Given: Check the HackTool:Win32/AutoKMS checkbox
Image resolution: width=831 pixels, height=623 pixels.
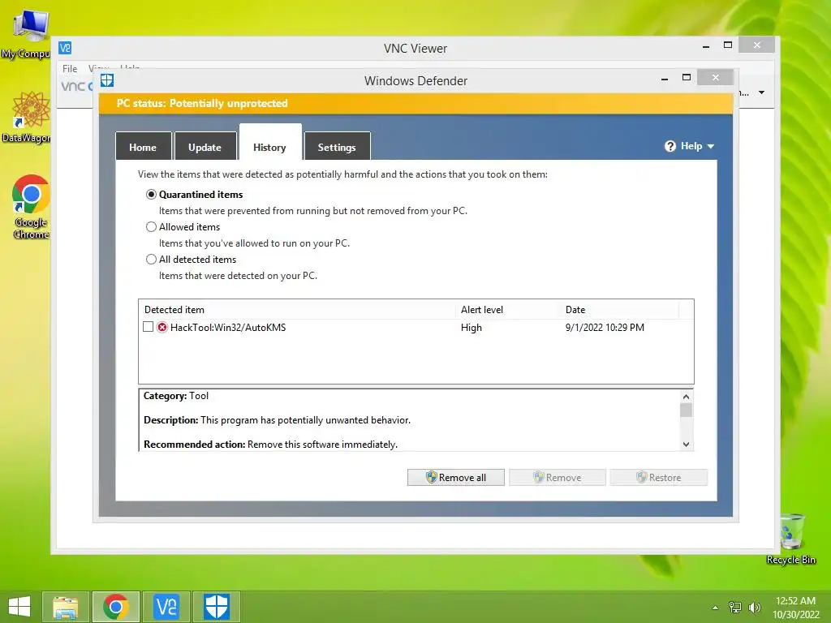Looking at the screenshot, I should click(x=149, y=327).
